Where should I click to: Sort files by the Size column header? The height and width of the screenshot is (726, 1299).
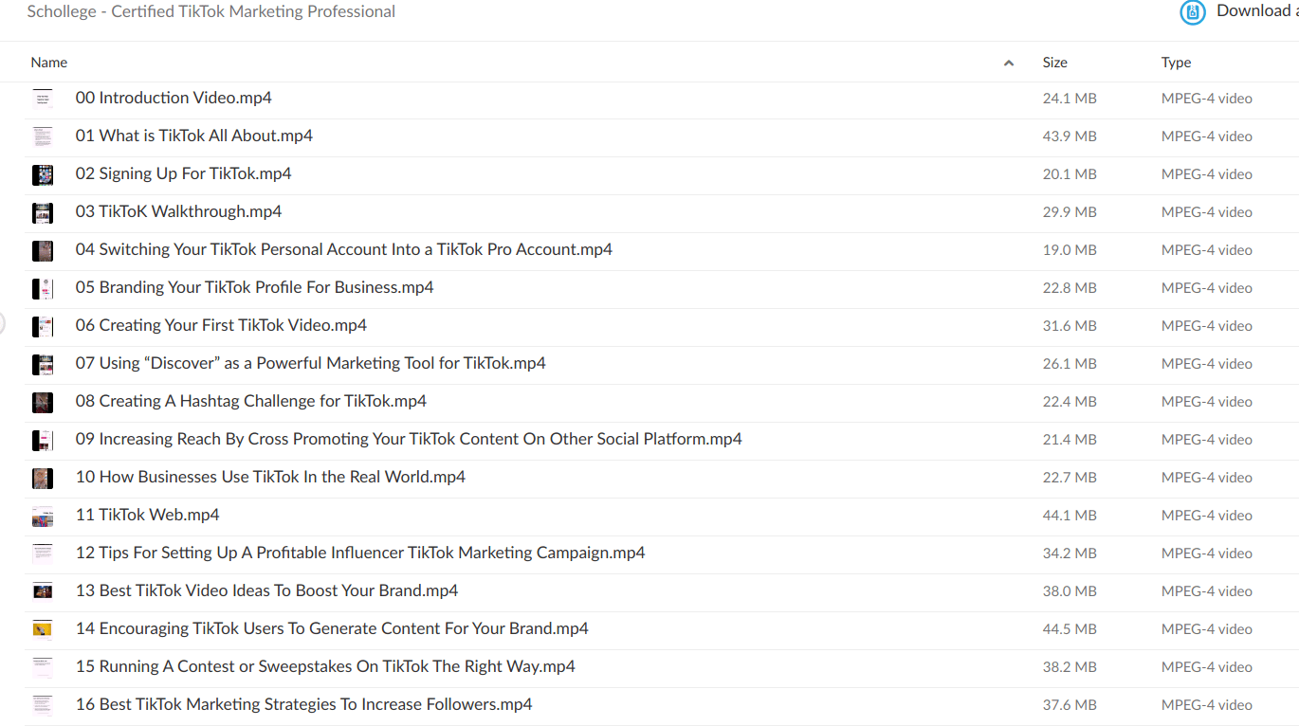pyautogui.click(x=1054, y=62)
